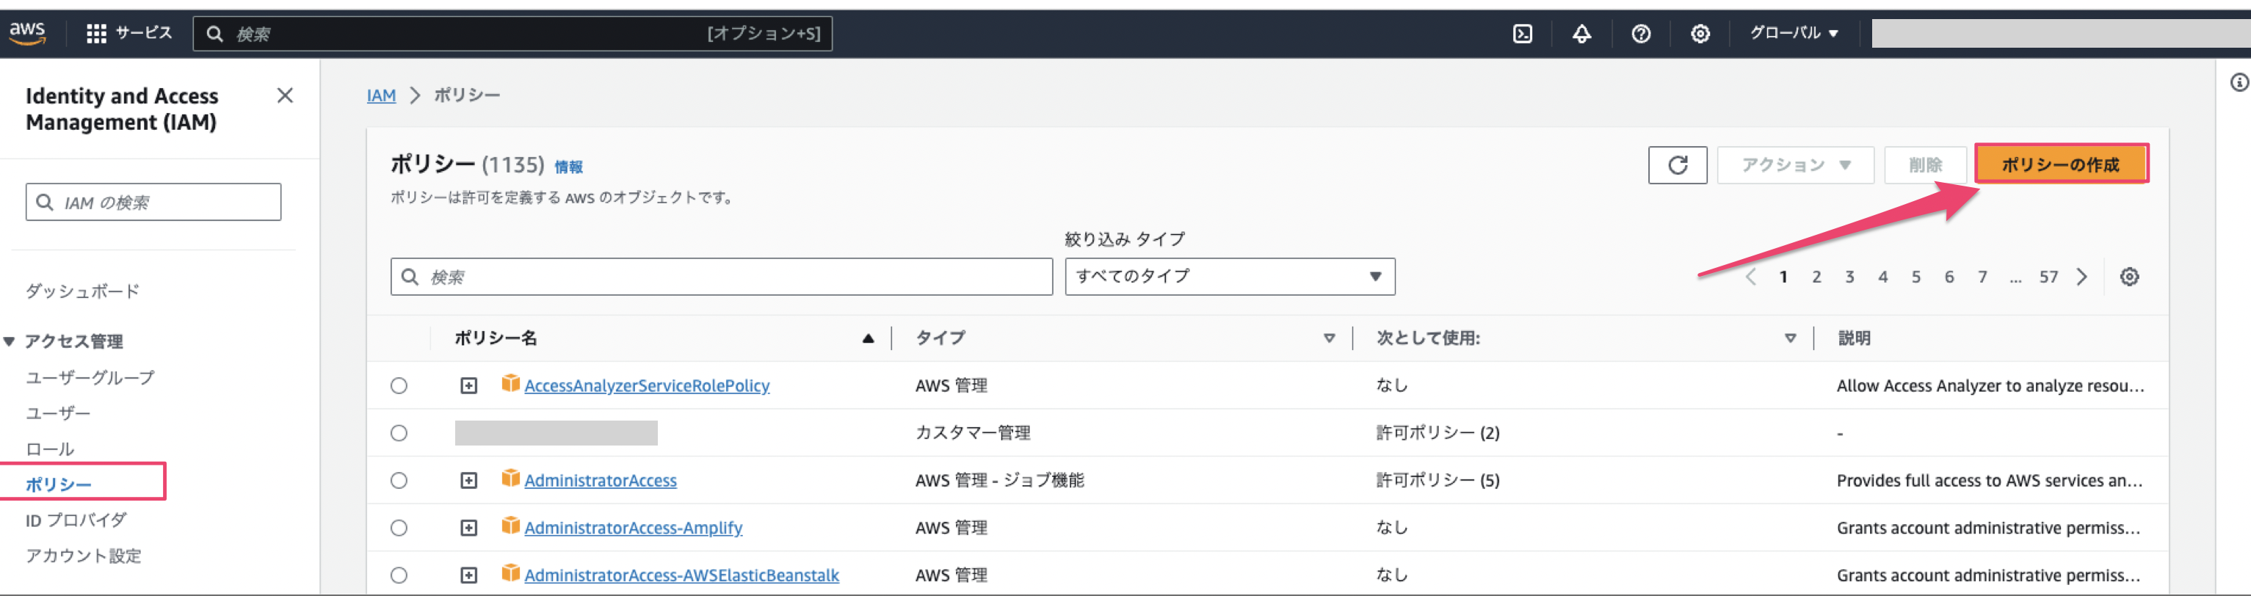Open ダッシュボード in the sidebar
Image resolution: width=2251 pixels, height=596 pixels.
82,291
